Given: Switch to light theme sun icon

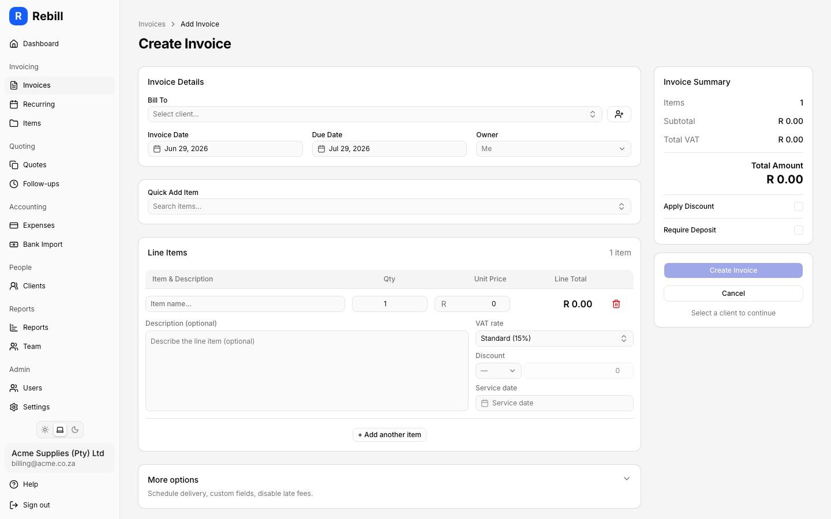Looking at the screenshot, I should (x=45, y=430).
